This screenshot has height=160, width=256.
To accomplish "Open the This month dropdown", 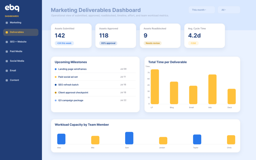I will click(x=202, y=10).
